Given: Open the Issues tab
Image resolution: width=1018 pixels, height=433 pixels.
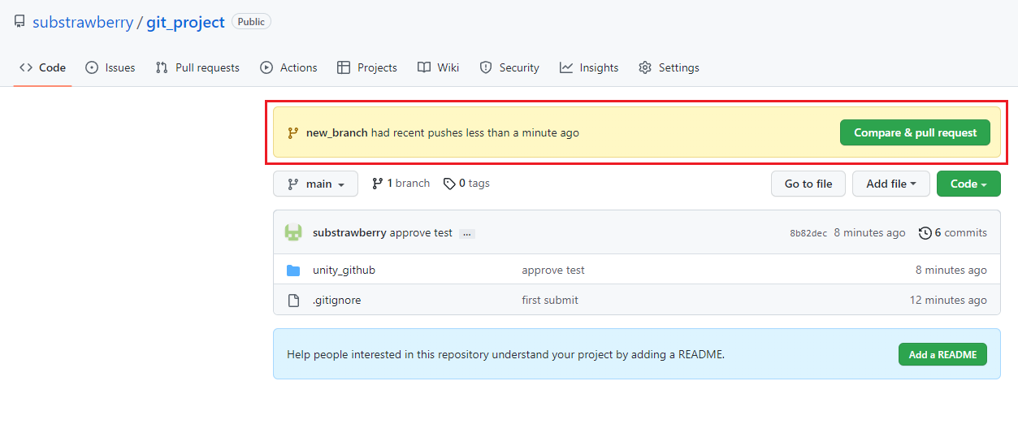Looking at the screenshot, I should point(110,67).
